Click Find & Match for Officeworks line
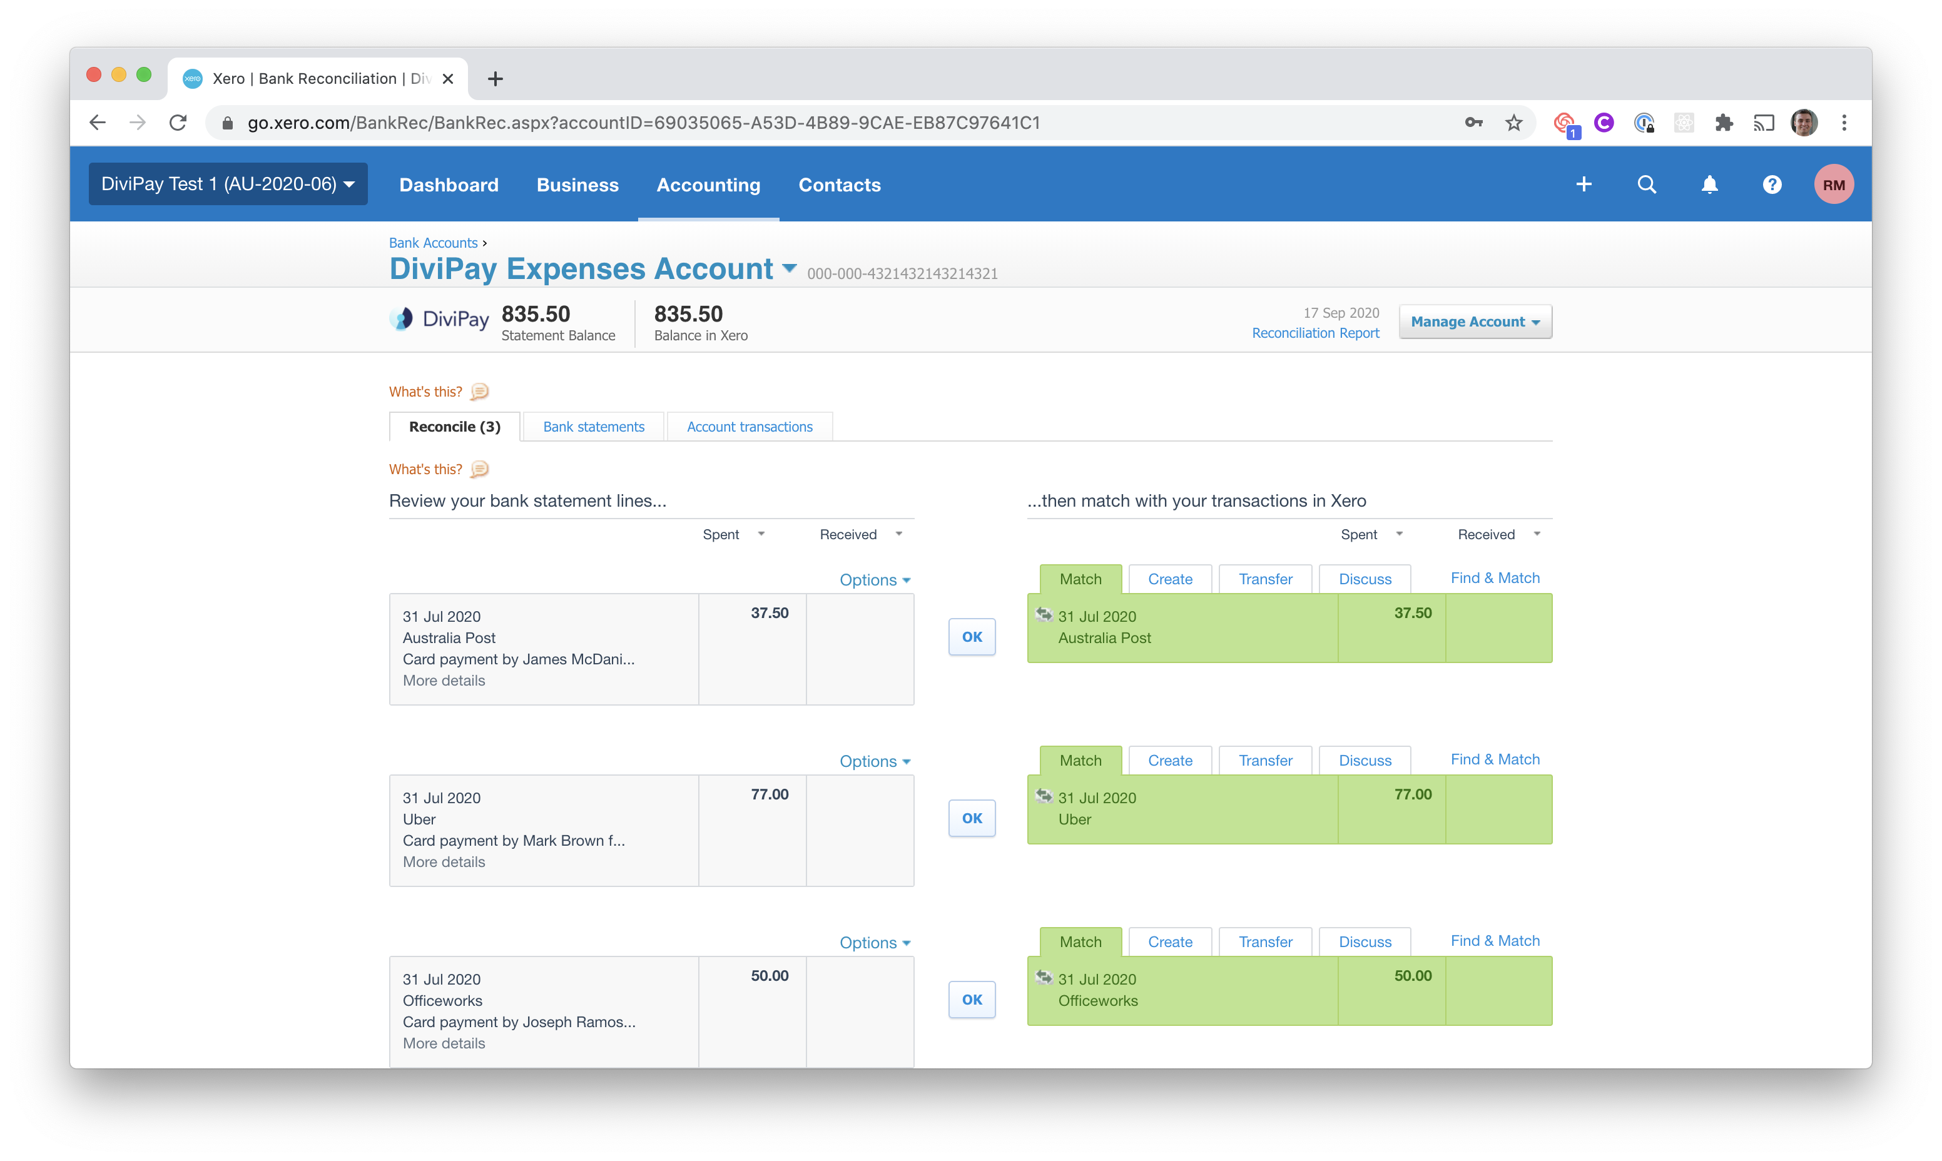Image resolution: width=1942 pixels, height=1161 pixels. (x=1495, y=940)
